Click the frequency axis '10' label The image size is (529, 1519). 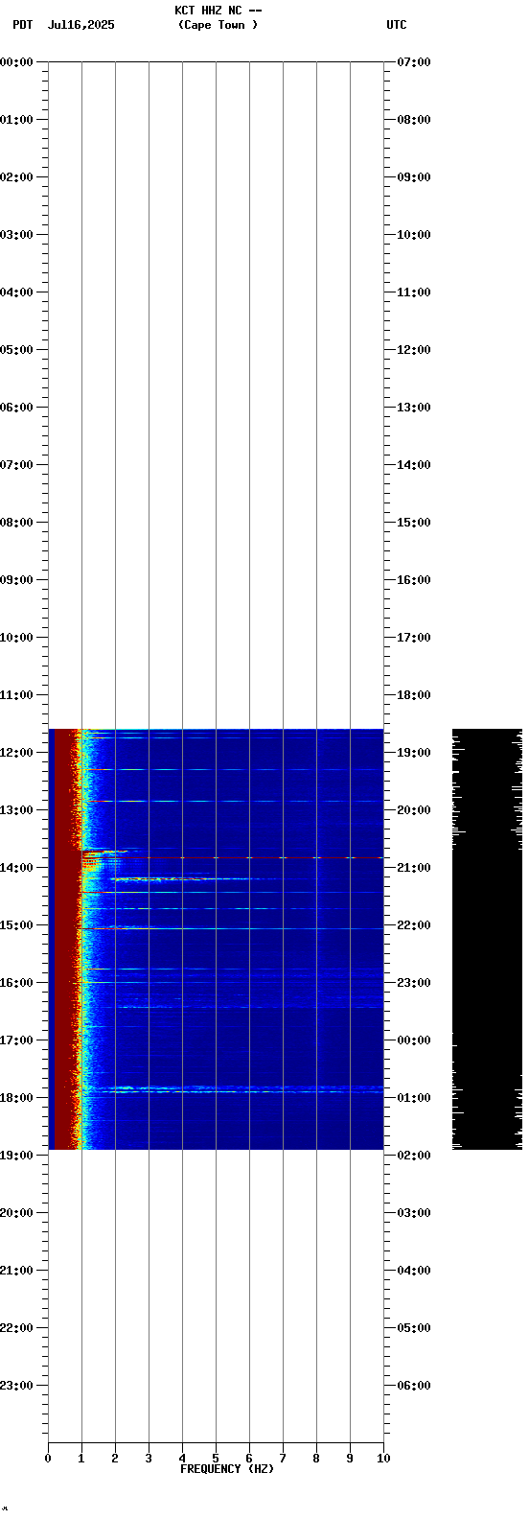click(383, 1459)
